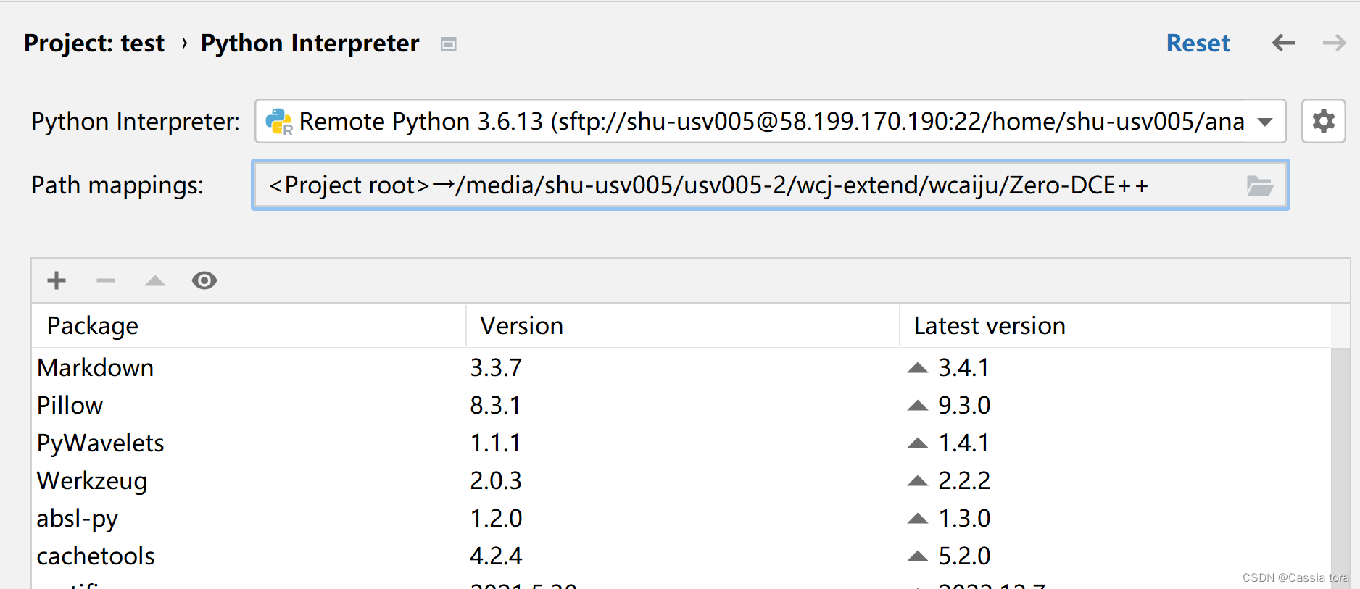Click latest version 5.2.0 text
Image resolution: width=1360 pixels, height=589 pixels.
coord(964,556)
